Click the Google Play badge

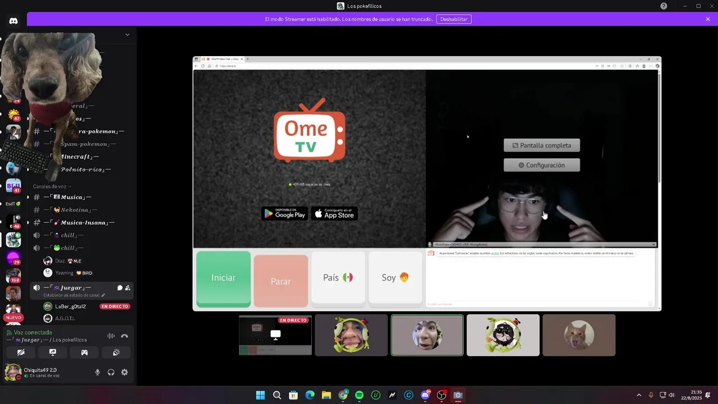284,214
